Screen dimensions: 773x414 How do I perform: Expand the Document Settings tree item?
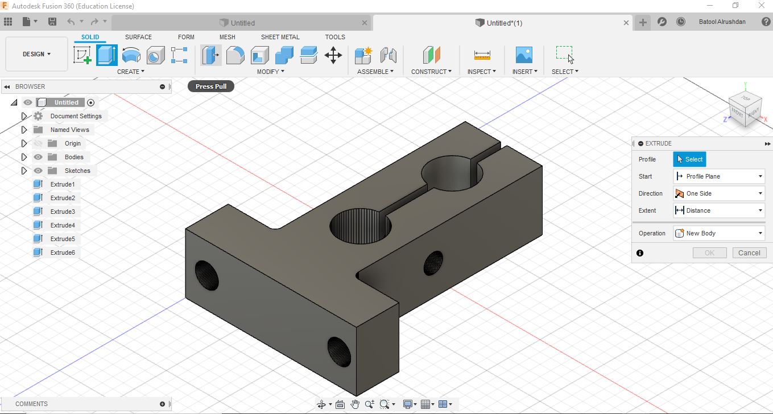(23, 116)
